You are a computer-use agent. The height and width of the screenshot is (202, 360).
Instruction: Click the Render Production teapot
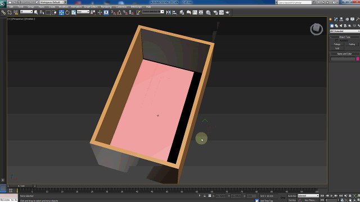tap(227, 12)
